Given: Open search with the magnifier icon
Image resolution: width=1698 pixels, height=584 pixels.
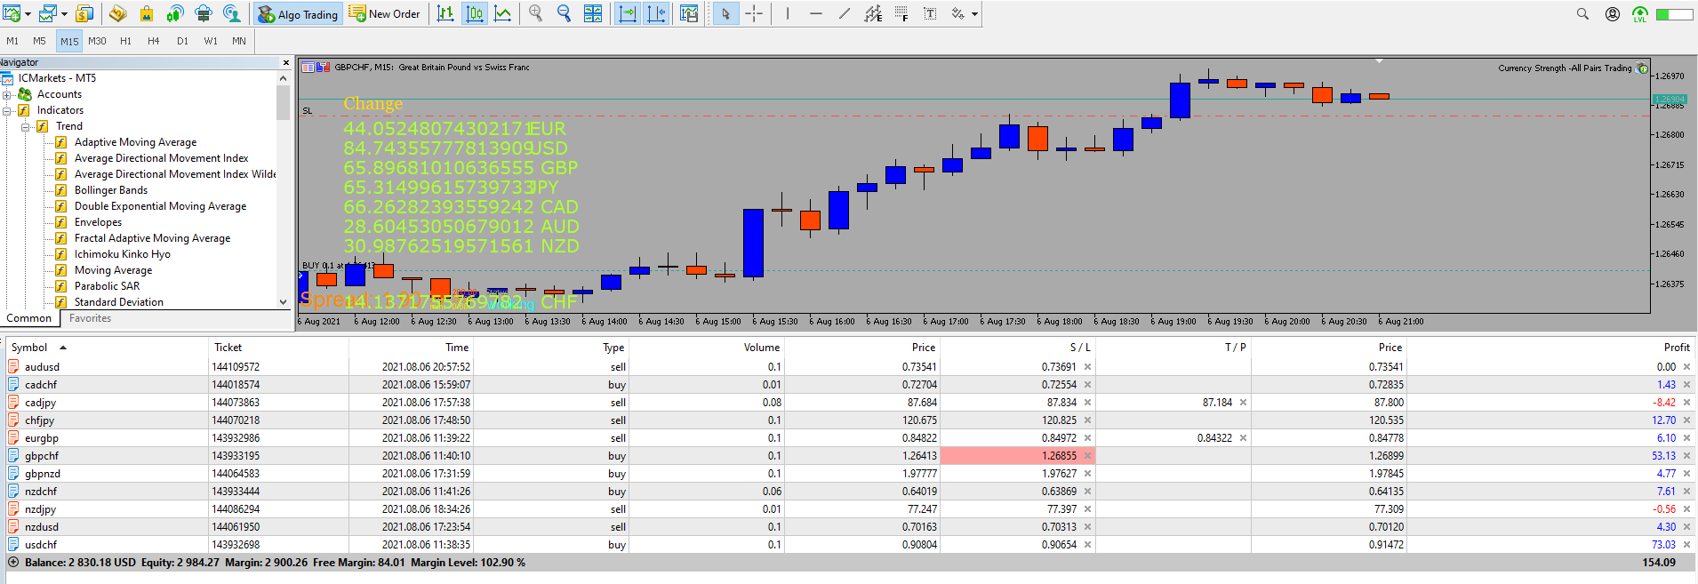Looking at the screenshot, I should [x=1582, y=13].
